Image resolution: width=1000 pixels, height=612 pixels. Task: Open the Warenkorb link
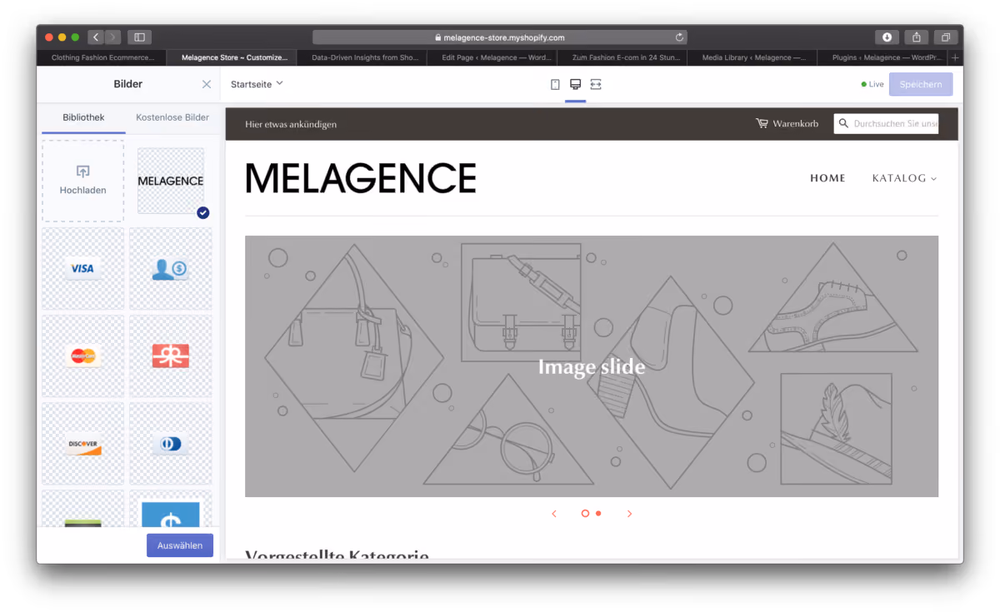(795, 123)
